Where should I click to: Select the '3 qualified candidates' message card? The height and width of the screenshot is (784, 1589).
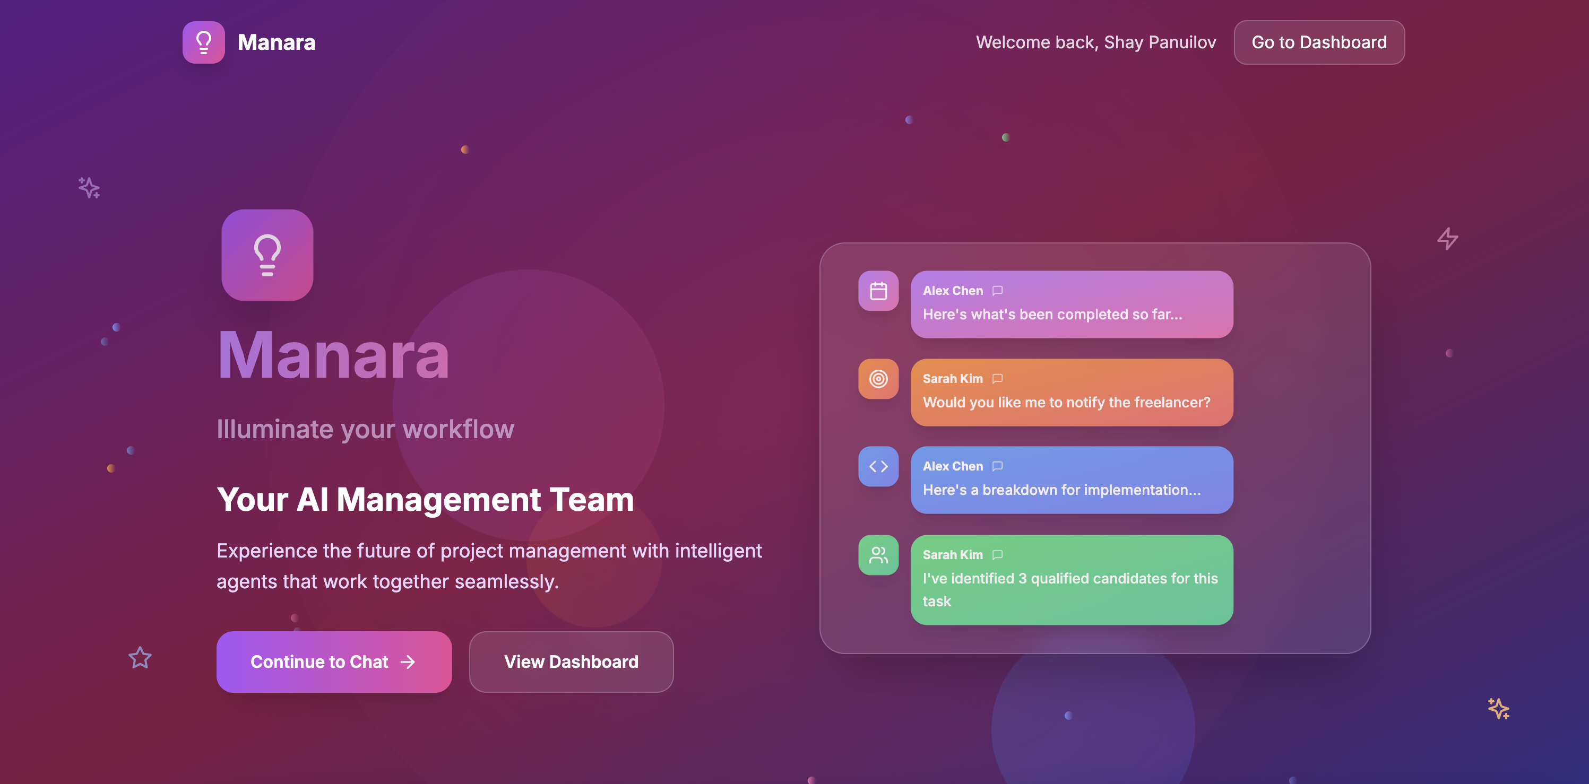[x=1072, y=580]
